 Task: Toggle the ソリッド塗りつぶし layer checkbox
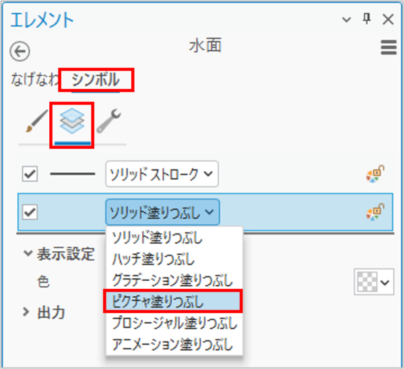[x=30, y=212]
